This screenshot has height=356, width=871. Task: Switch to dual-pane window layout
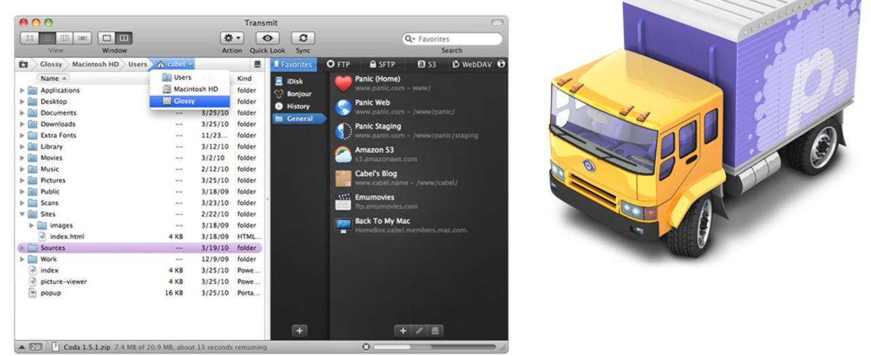click(124, 39)
